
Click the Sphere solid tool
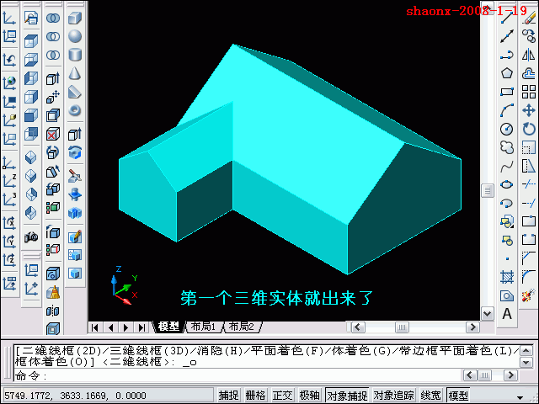(x=75, y=36)
